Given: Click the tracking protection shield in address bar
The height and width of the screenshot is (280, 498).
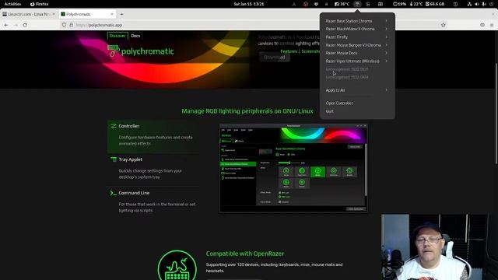Looking at the screenshot, I should coord(64,25).
